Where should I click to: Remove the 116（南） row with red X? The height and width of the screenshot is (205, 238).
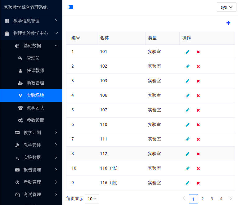click(198, 183)
